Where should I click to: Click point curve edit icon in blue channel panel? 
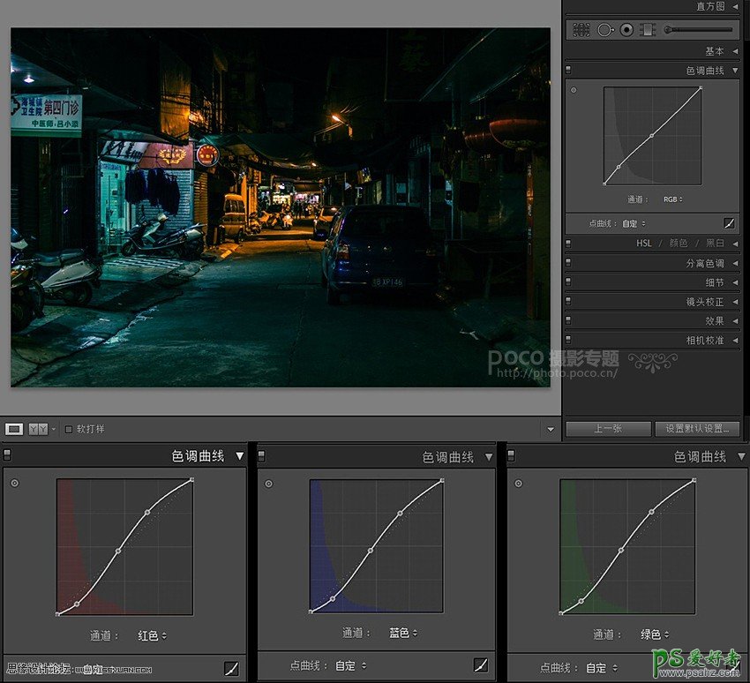coord(481,665)
